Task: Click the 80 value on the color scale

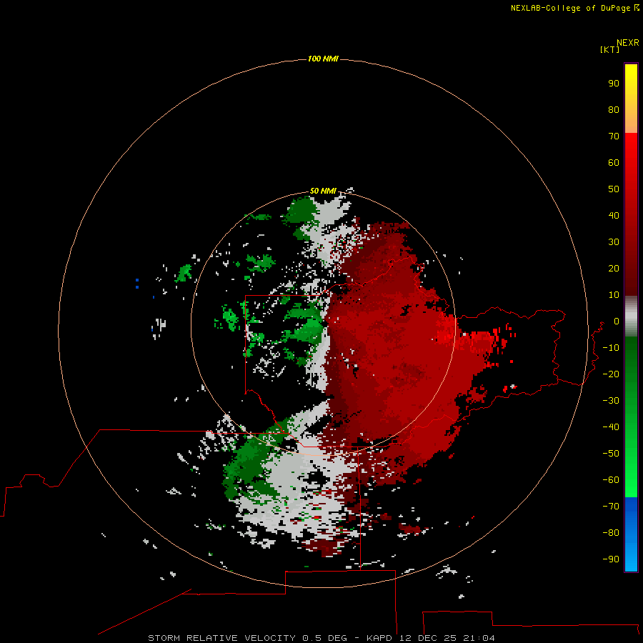Action: point(614,110)
